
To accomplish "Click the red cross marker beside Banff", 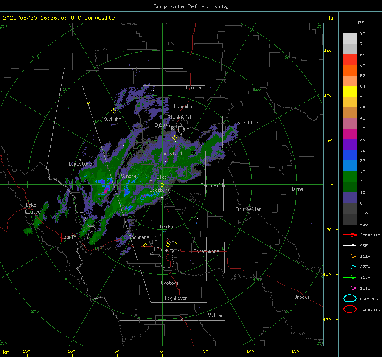I will [61, 237].
